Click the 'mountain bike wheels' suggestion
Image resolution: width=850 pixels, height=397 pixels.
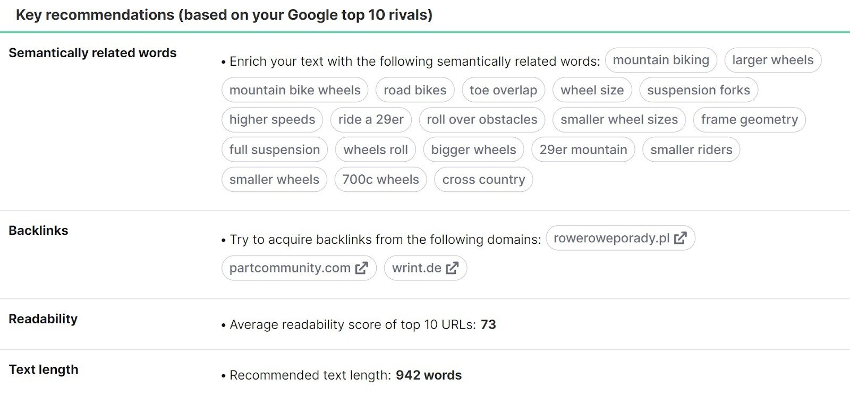[295, 90]
